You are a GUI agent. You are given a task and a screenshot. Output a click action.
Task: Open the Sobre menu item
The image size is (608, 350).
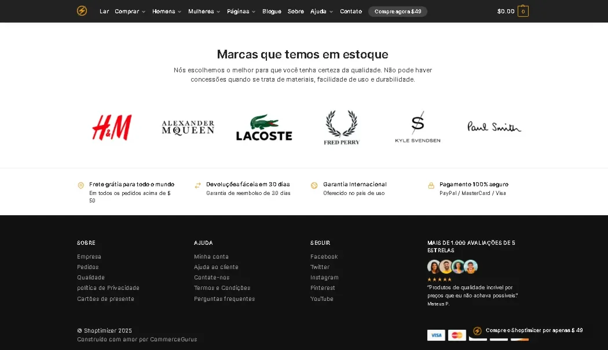[x=296, y=11]
